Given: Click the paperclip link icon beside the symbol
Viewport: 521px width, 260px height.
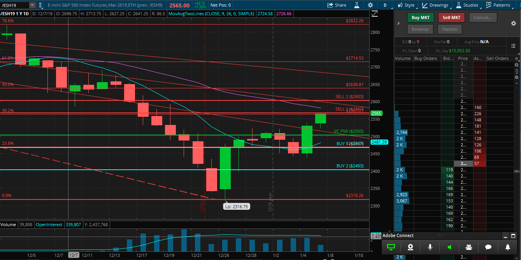Looking at the screenshot, I should 40,5.
